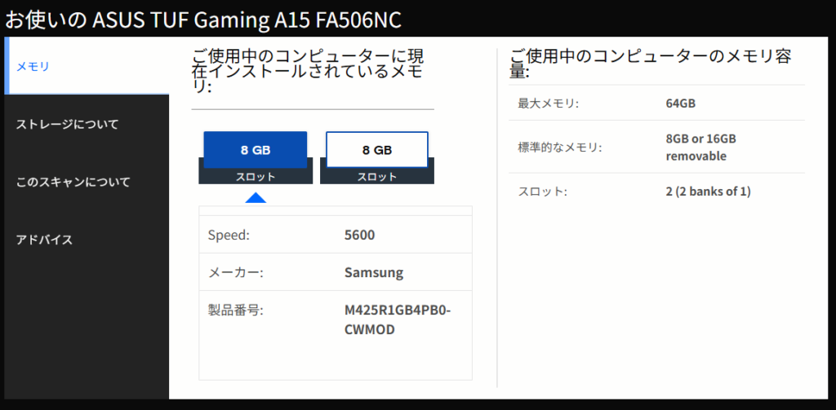Click the 最大メモリ value 64GB
Screen dimensions: 836x410
(681, 104)
